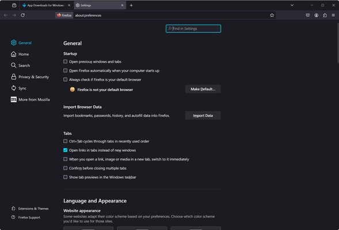Click the Find in Settings search field

coord(193,29)
